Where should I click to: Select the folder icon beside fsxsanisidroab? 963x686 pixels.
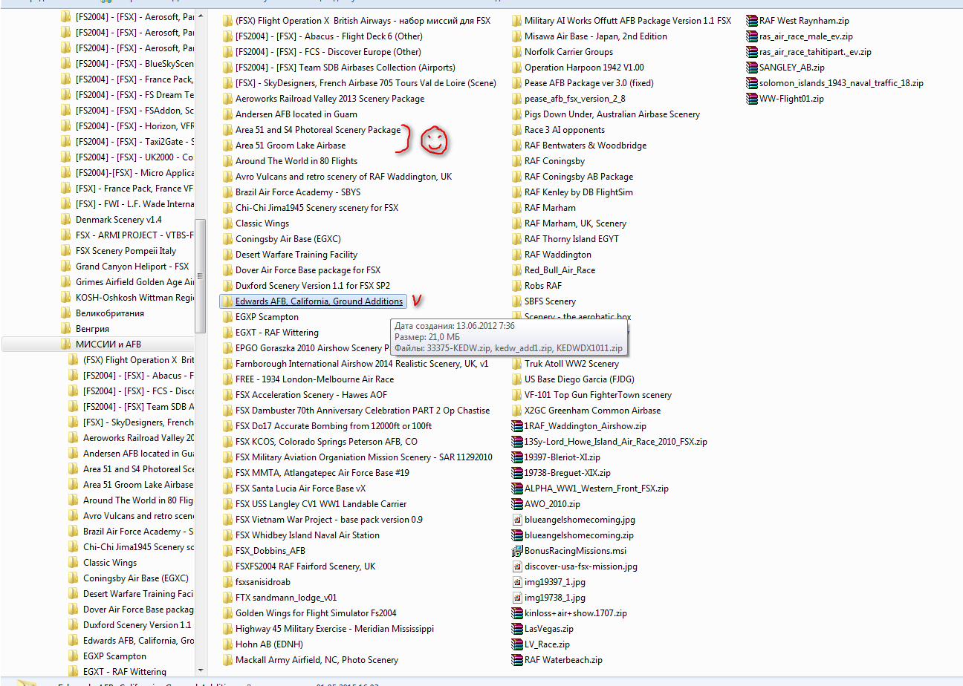[x=228, y=582]
